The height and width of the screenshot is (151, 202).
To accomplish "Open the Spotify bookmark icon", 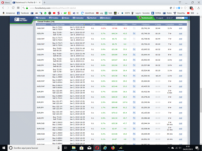I will coord(50,13).
